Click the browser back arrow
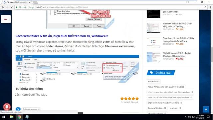Viewport: 213px width, 120px height. point(3,7)
